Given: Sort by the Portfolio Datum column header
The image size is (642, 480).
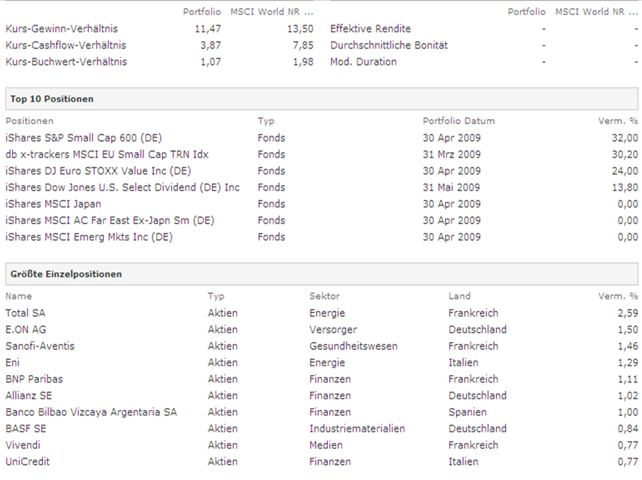Looking at the screenshot, I should pyautogui.click(x=458, y=121).
